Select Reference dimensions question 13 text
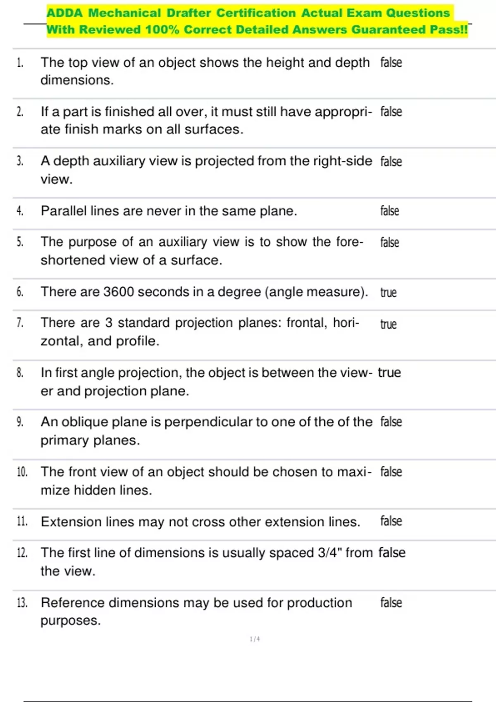 196,611
